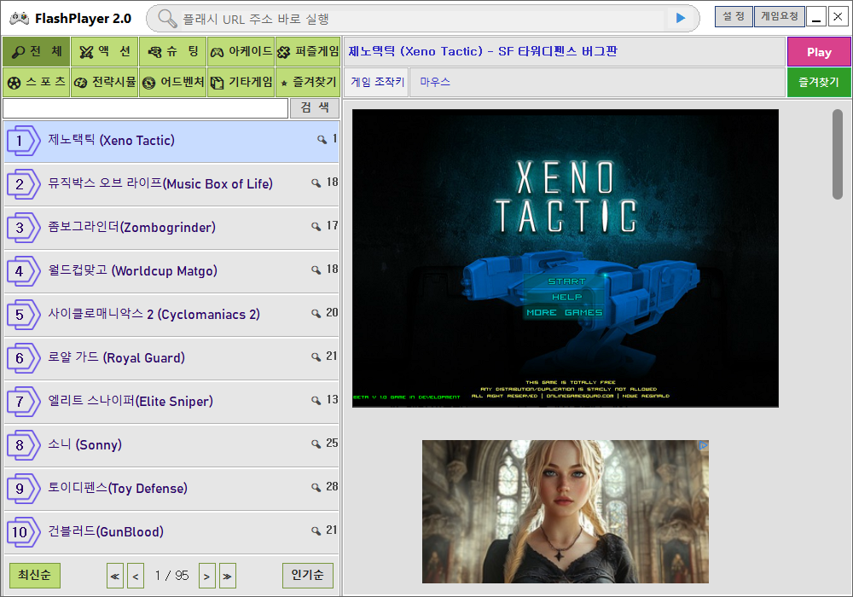
Task: Select the 어드벤처 adventure category
Action: [172, 82]
